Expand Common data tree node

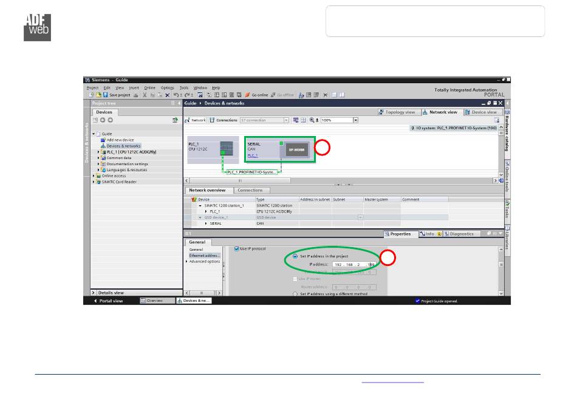click(x=98, y=158)
